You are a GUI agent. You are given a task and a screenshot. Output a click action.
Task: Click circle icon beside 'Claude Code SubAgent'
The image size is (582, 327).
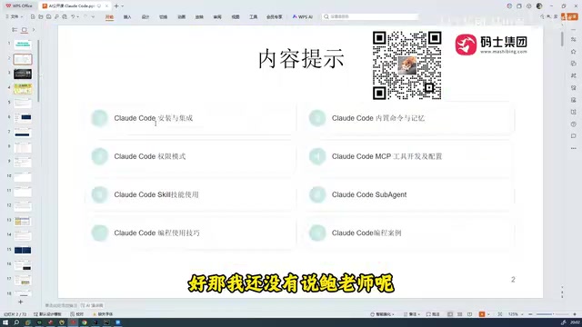click(x=317, y=194)
